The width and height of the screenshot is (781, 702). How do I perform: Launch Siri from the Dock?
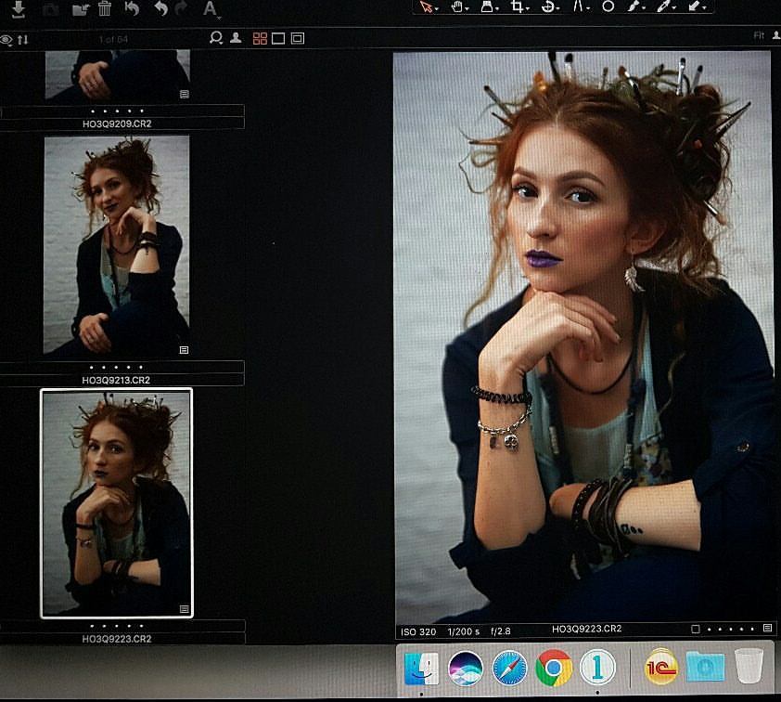[x=466, y=668]
